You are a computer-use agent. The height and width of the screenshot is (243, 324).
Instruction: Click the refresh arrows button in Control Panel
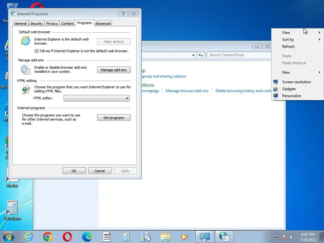pos(201,55)
